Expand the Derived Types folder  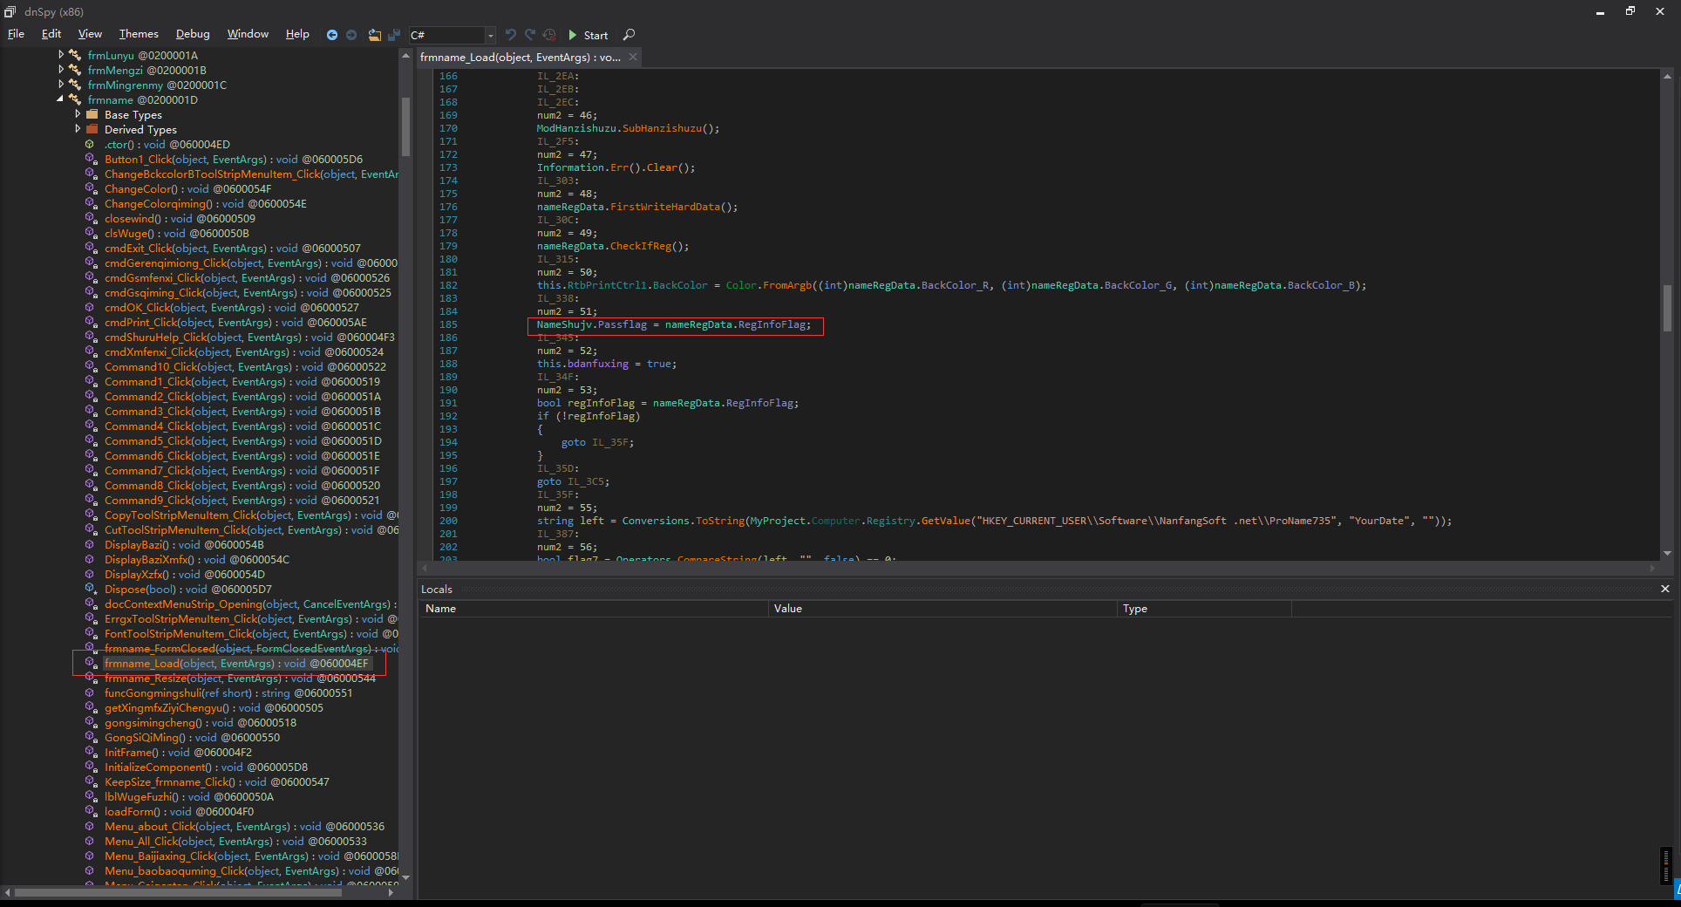coord(78,129)
